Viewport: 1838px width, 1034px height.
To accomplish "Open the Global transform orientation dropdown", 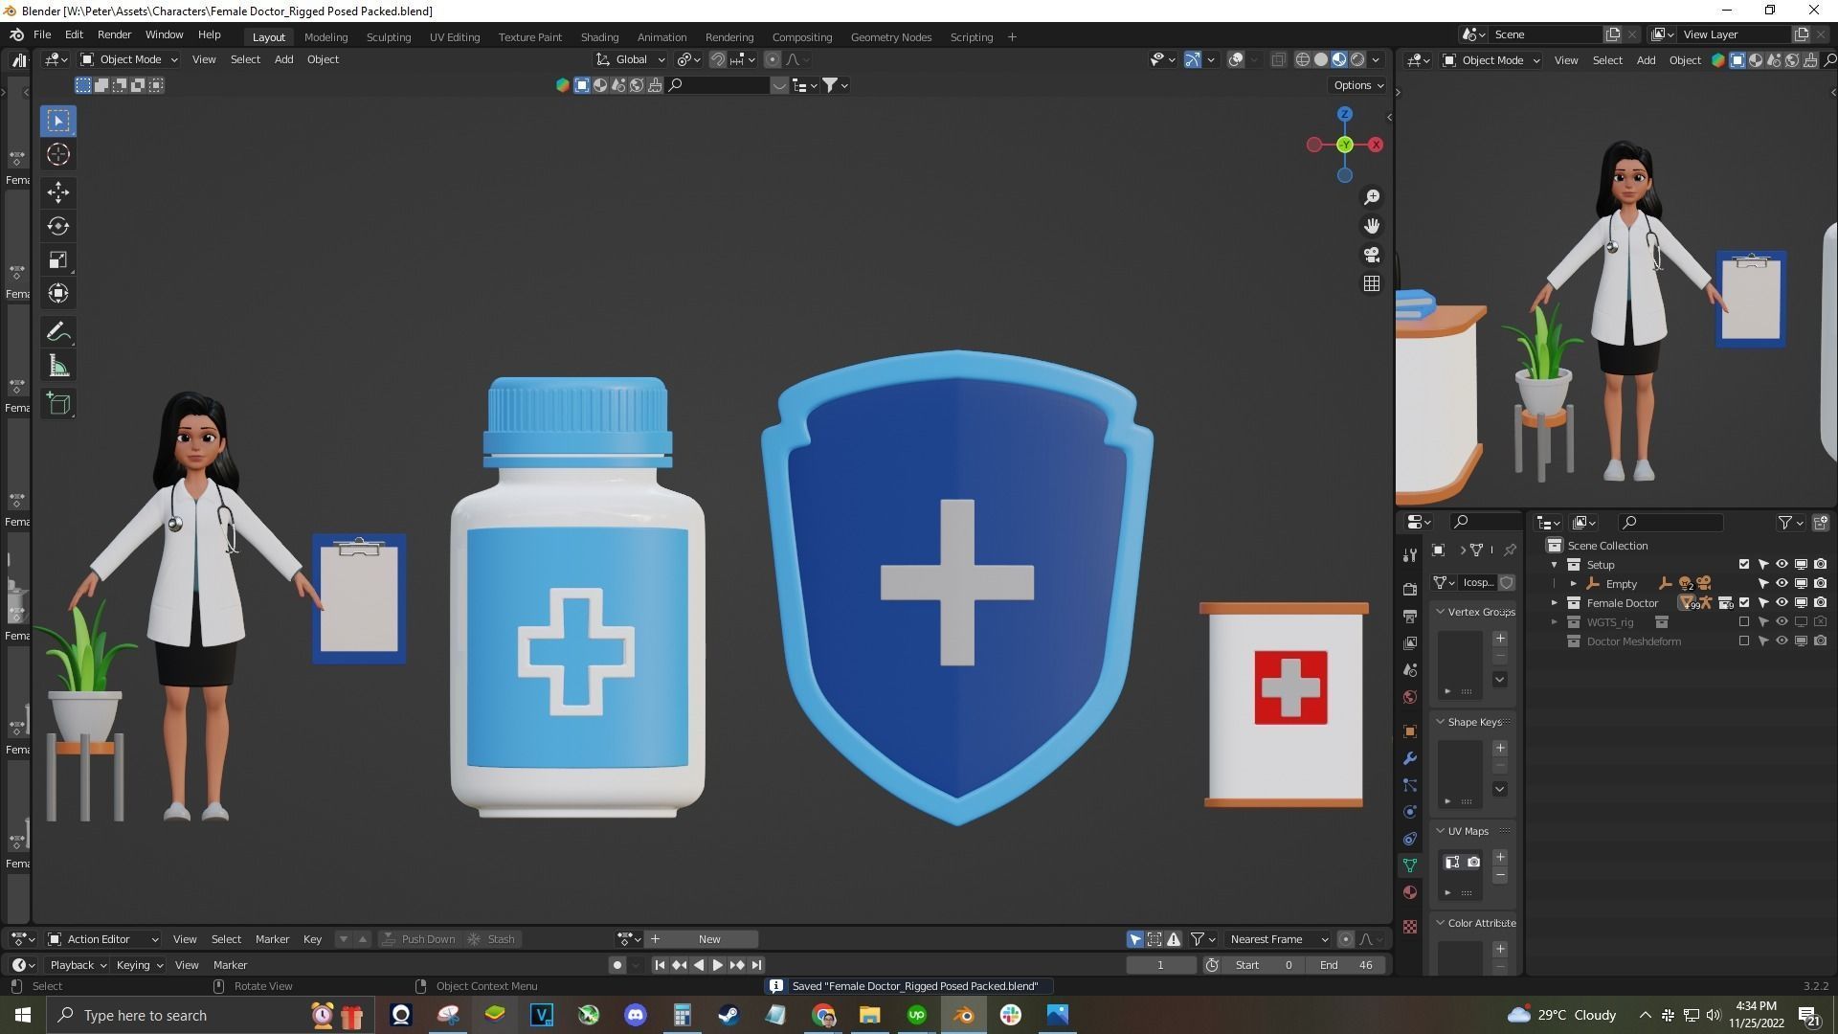I will 631,59.
